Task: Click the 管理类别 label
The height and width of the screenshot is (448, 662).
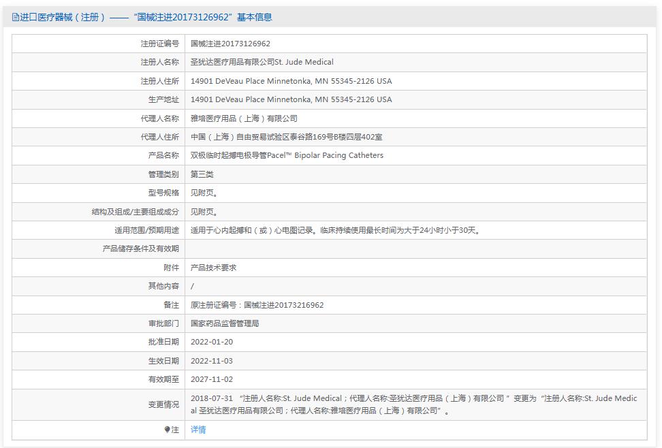Action: tap(163, 174)
